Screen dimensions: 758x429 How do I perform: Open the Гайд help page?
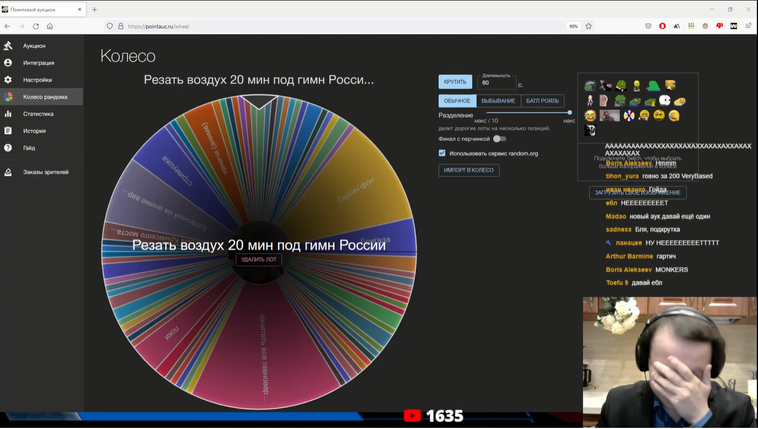coord(29,148)
